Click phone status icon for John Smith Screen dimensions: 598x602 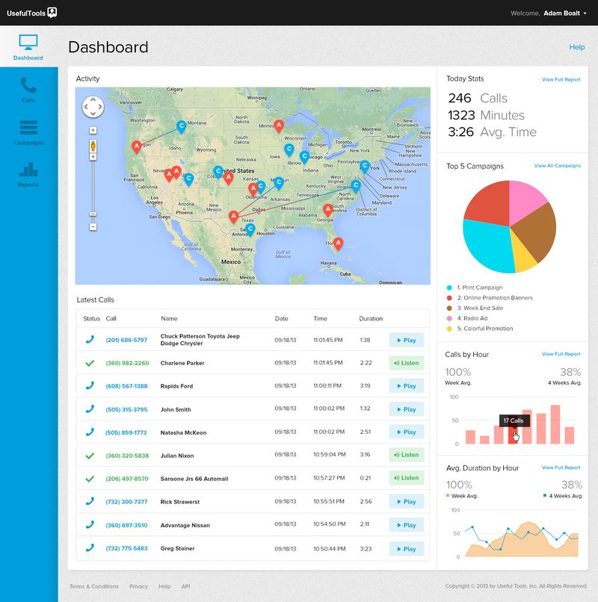[x=90, y=409]
